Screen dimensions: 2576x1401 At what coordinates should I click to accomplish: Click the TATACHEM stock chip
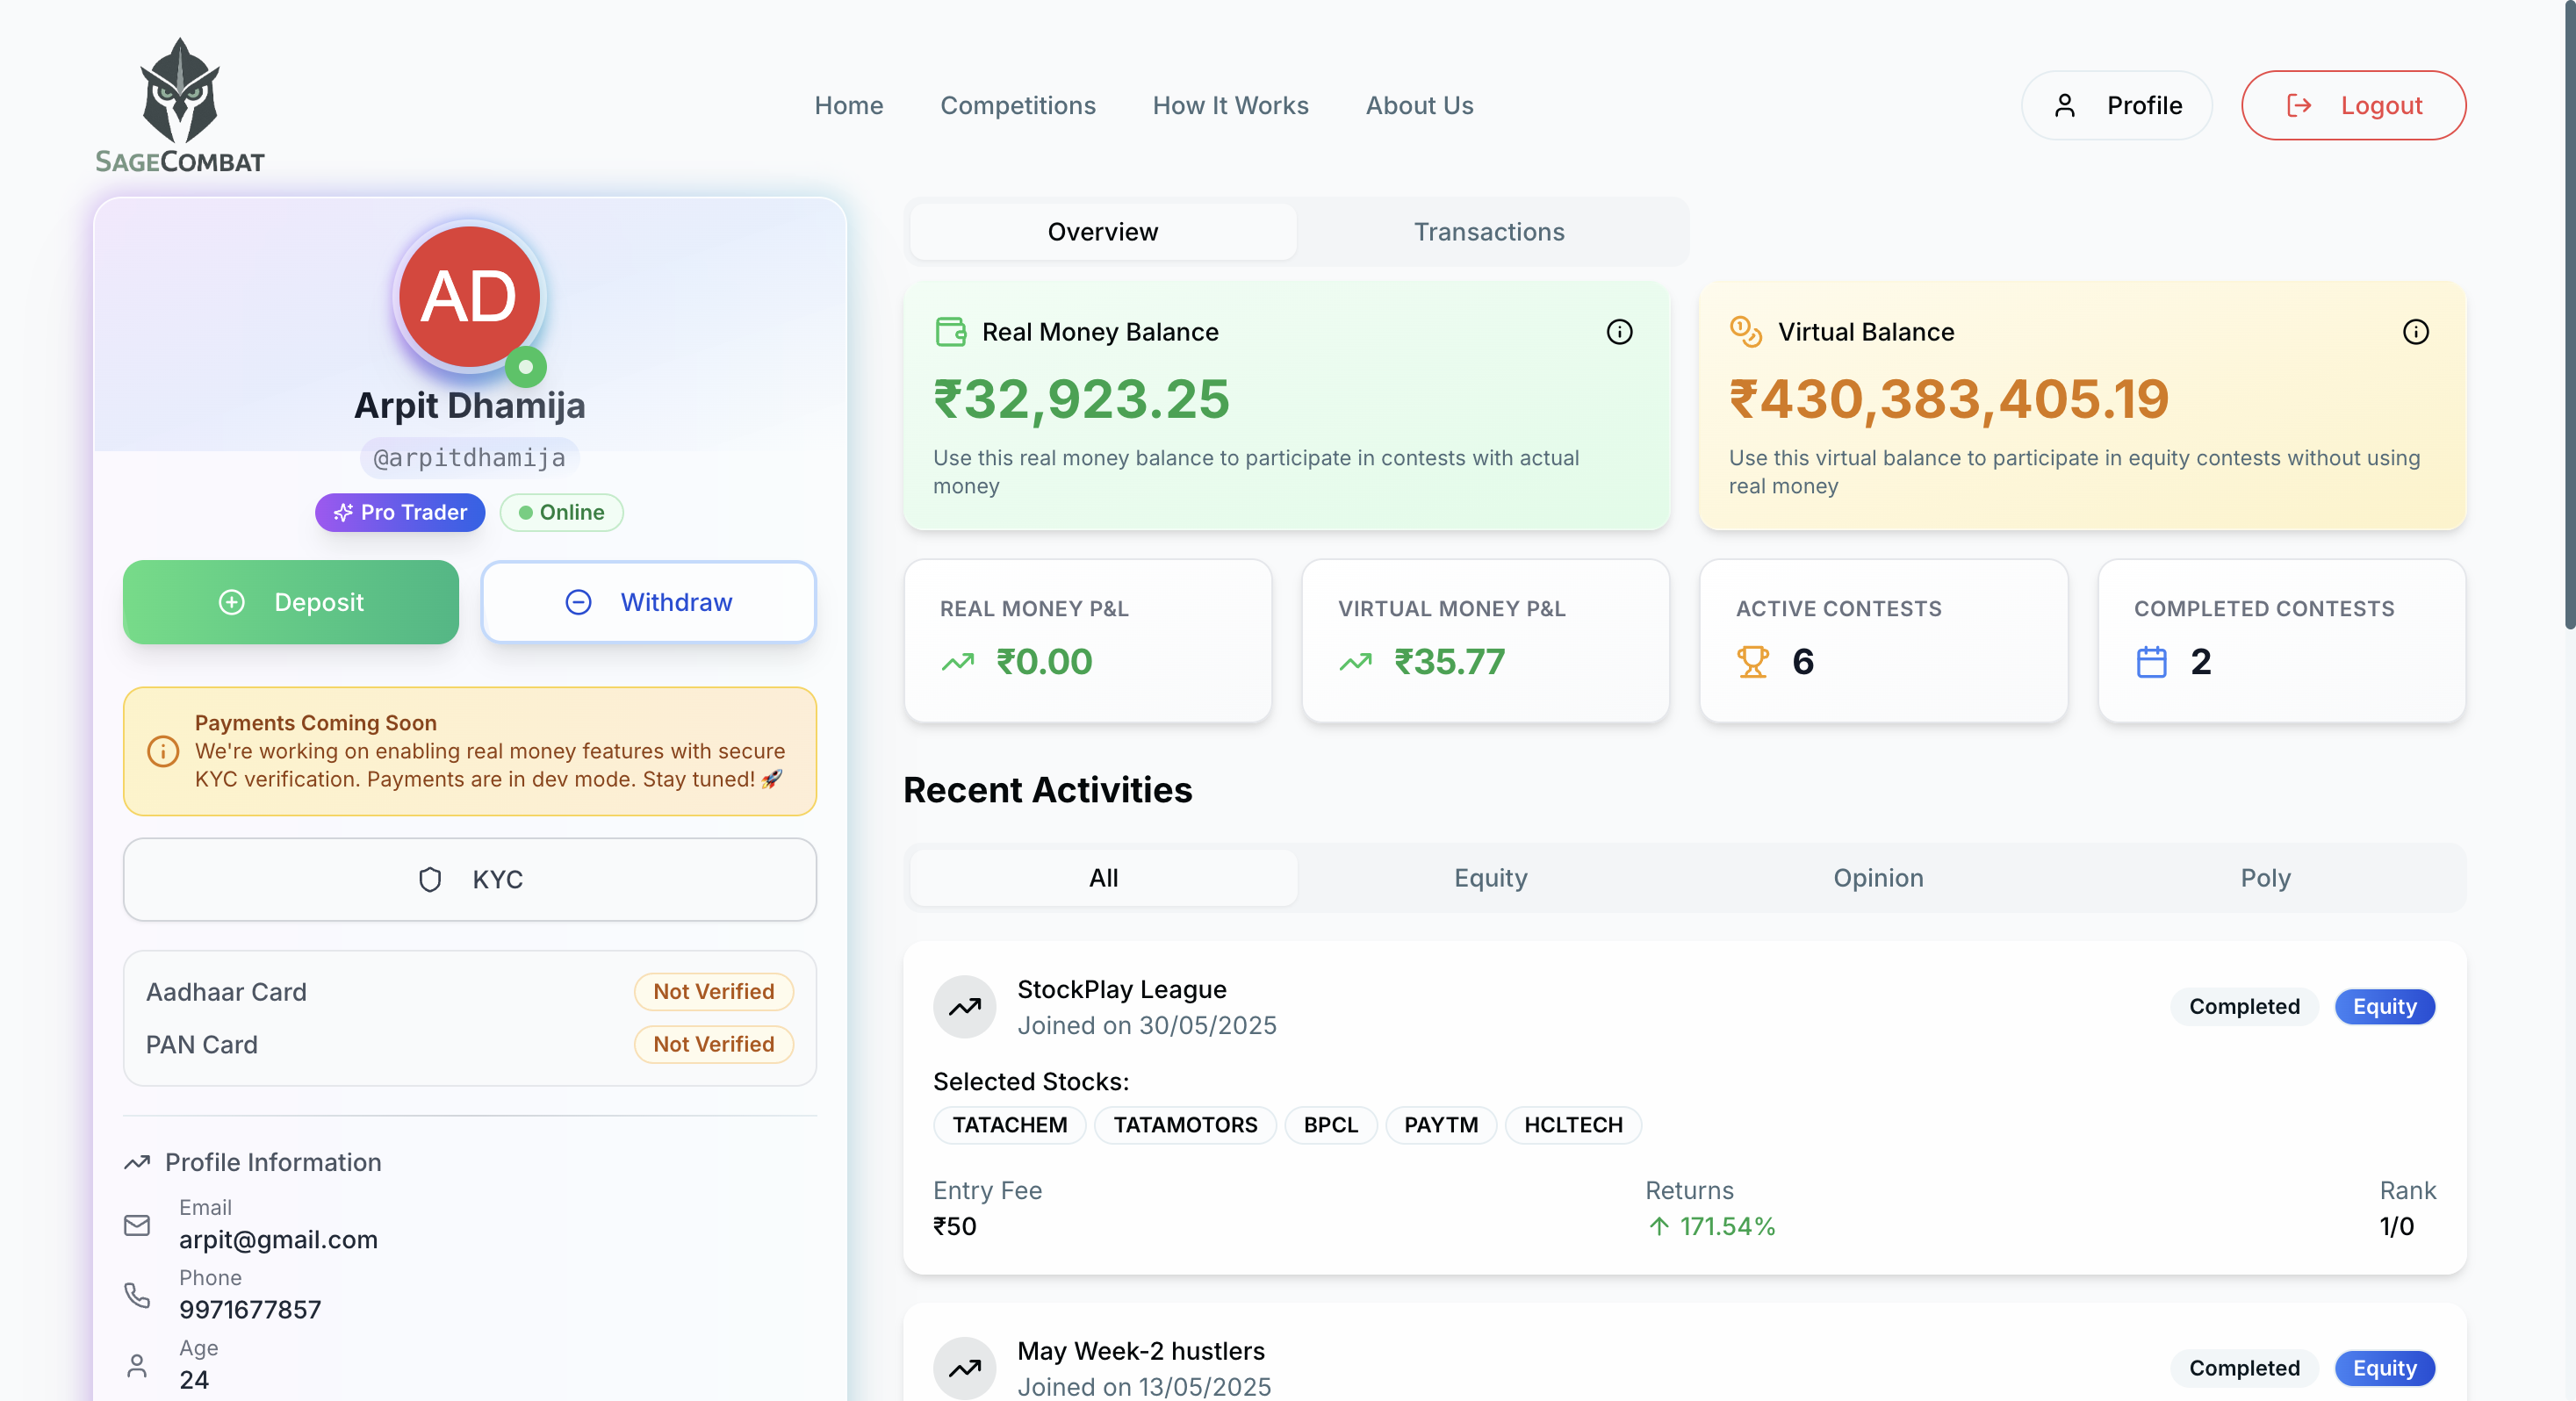[x=1010, y=1125]
